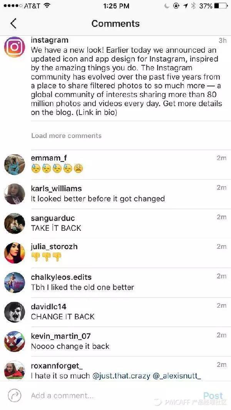Tap kevin_martin_07's profile picture
This screenshot has height=410, width=231.
pyautogui.click(x=15, y=342)
